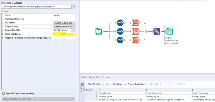Screen dimensions: 215x102
Task: Click the Output questions.xlsx annotation box
Action: point(172,41)
